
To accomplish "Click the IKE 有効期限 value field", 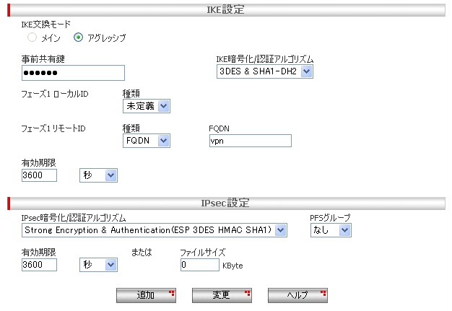I will [x=39, y=175].
